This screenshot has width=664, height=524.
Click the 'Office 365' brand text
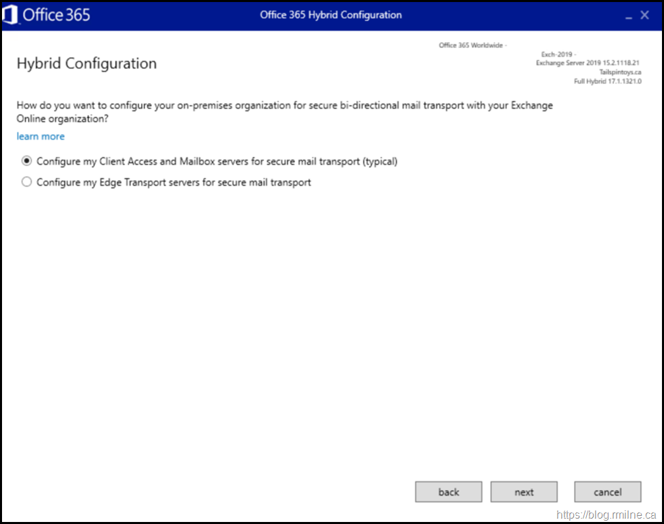pos(56,15)
